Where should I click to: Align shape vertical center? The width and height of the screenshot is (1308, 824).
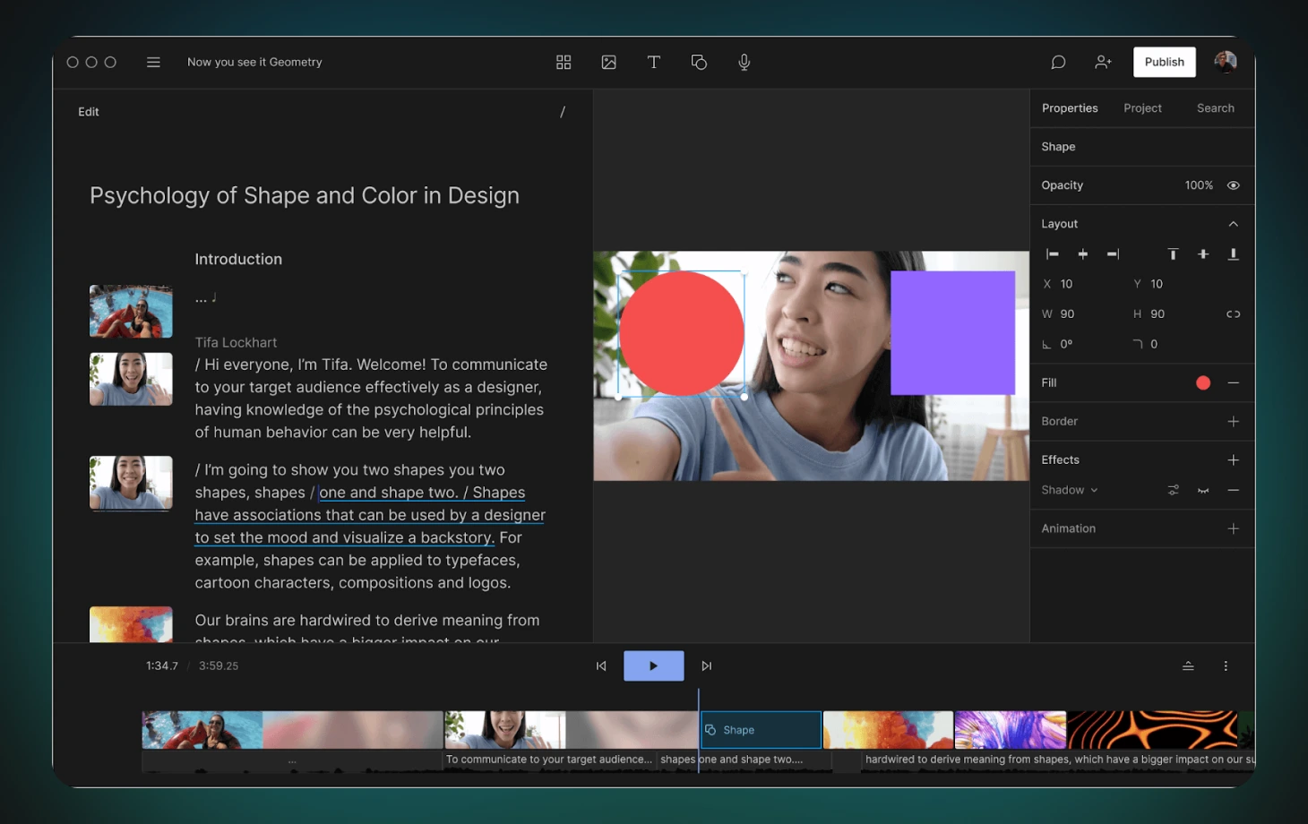point(1203,254)
